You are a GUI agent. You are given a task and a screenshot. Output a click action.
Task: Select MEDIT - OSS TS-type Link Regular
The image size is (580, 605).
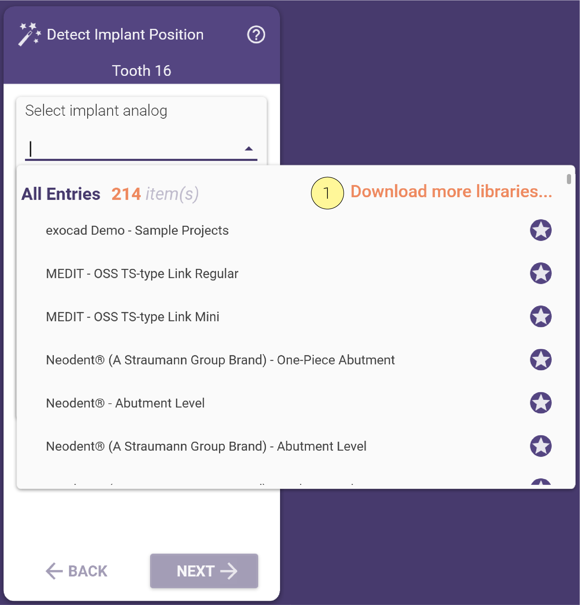pyautogui.click(x=142, y=273)
